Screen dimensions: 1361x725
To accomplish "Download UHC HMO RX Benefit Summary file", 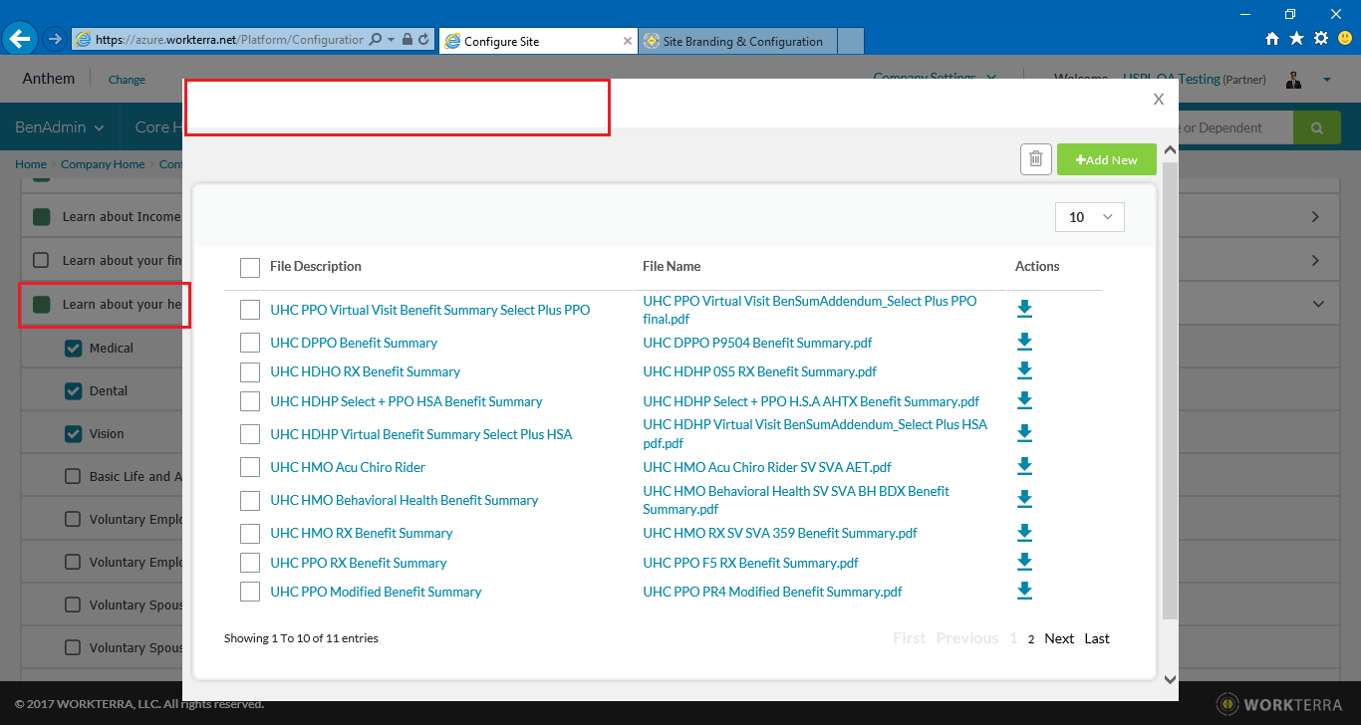I will click(x=1024, y=532).
